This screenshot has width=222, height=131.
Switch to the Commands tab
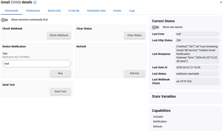pos(12,11)
